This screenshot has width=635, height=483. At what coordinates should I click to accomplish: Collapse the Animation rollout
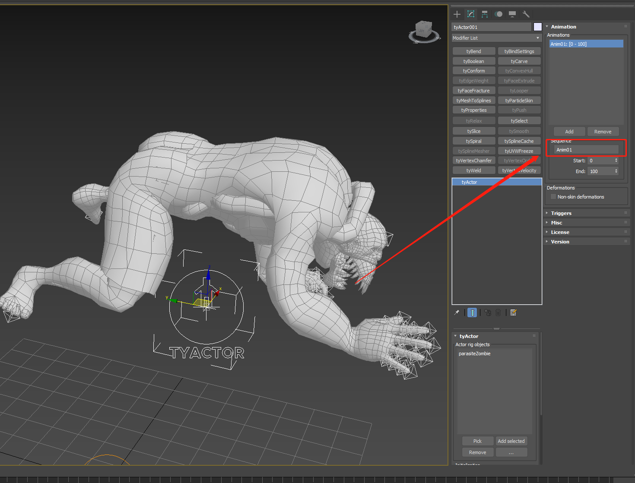(563, 27)
